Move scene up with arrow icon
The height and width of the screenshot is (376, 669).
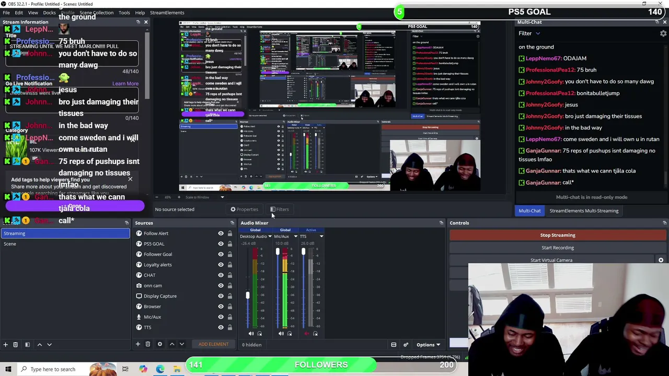point(39,345)
